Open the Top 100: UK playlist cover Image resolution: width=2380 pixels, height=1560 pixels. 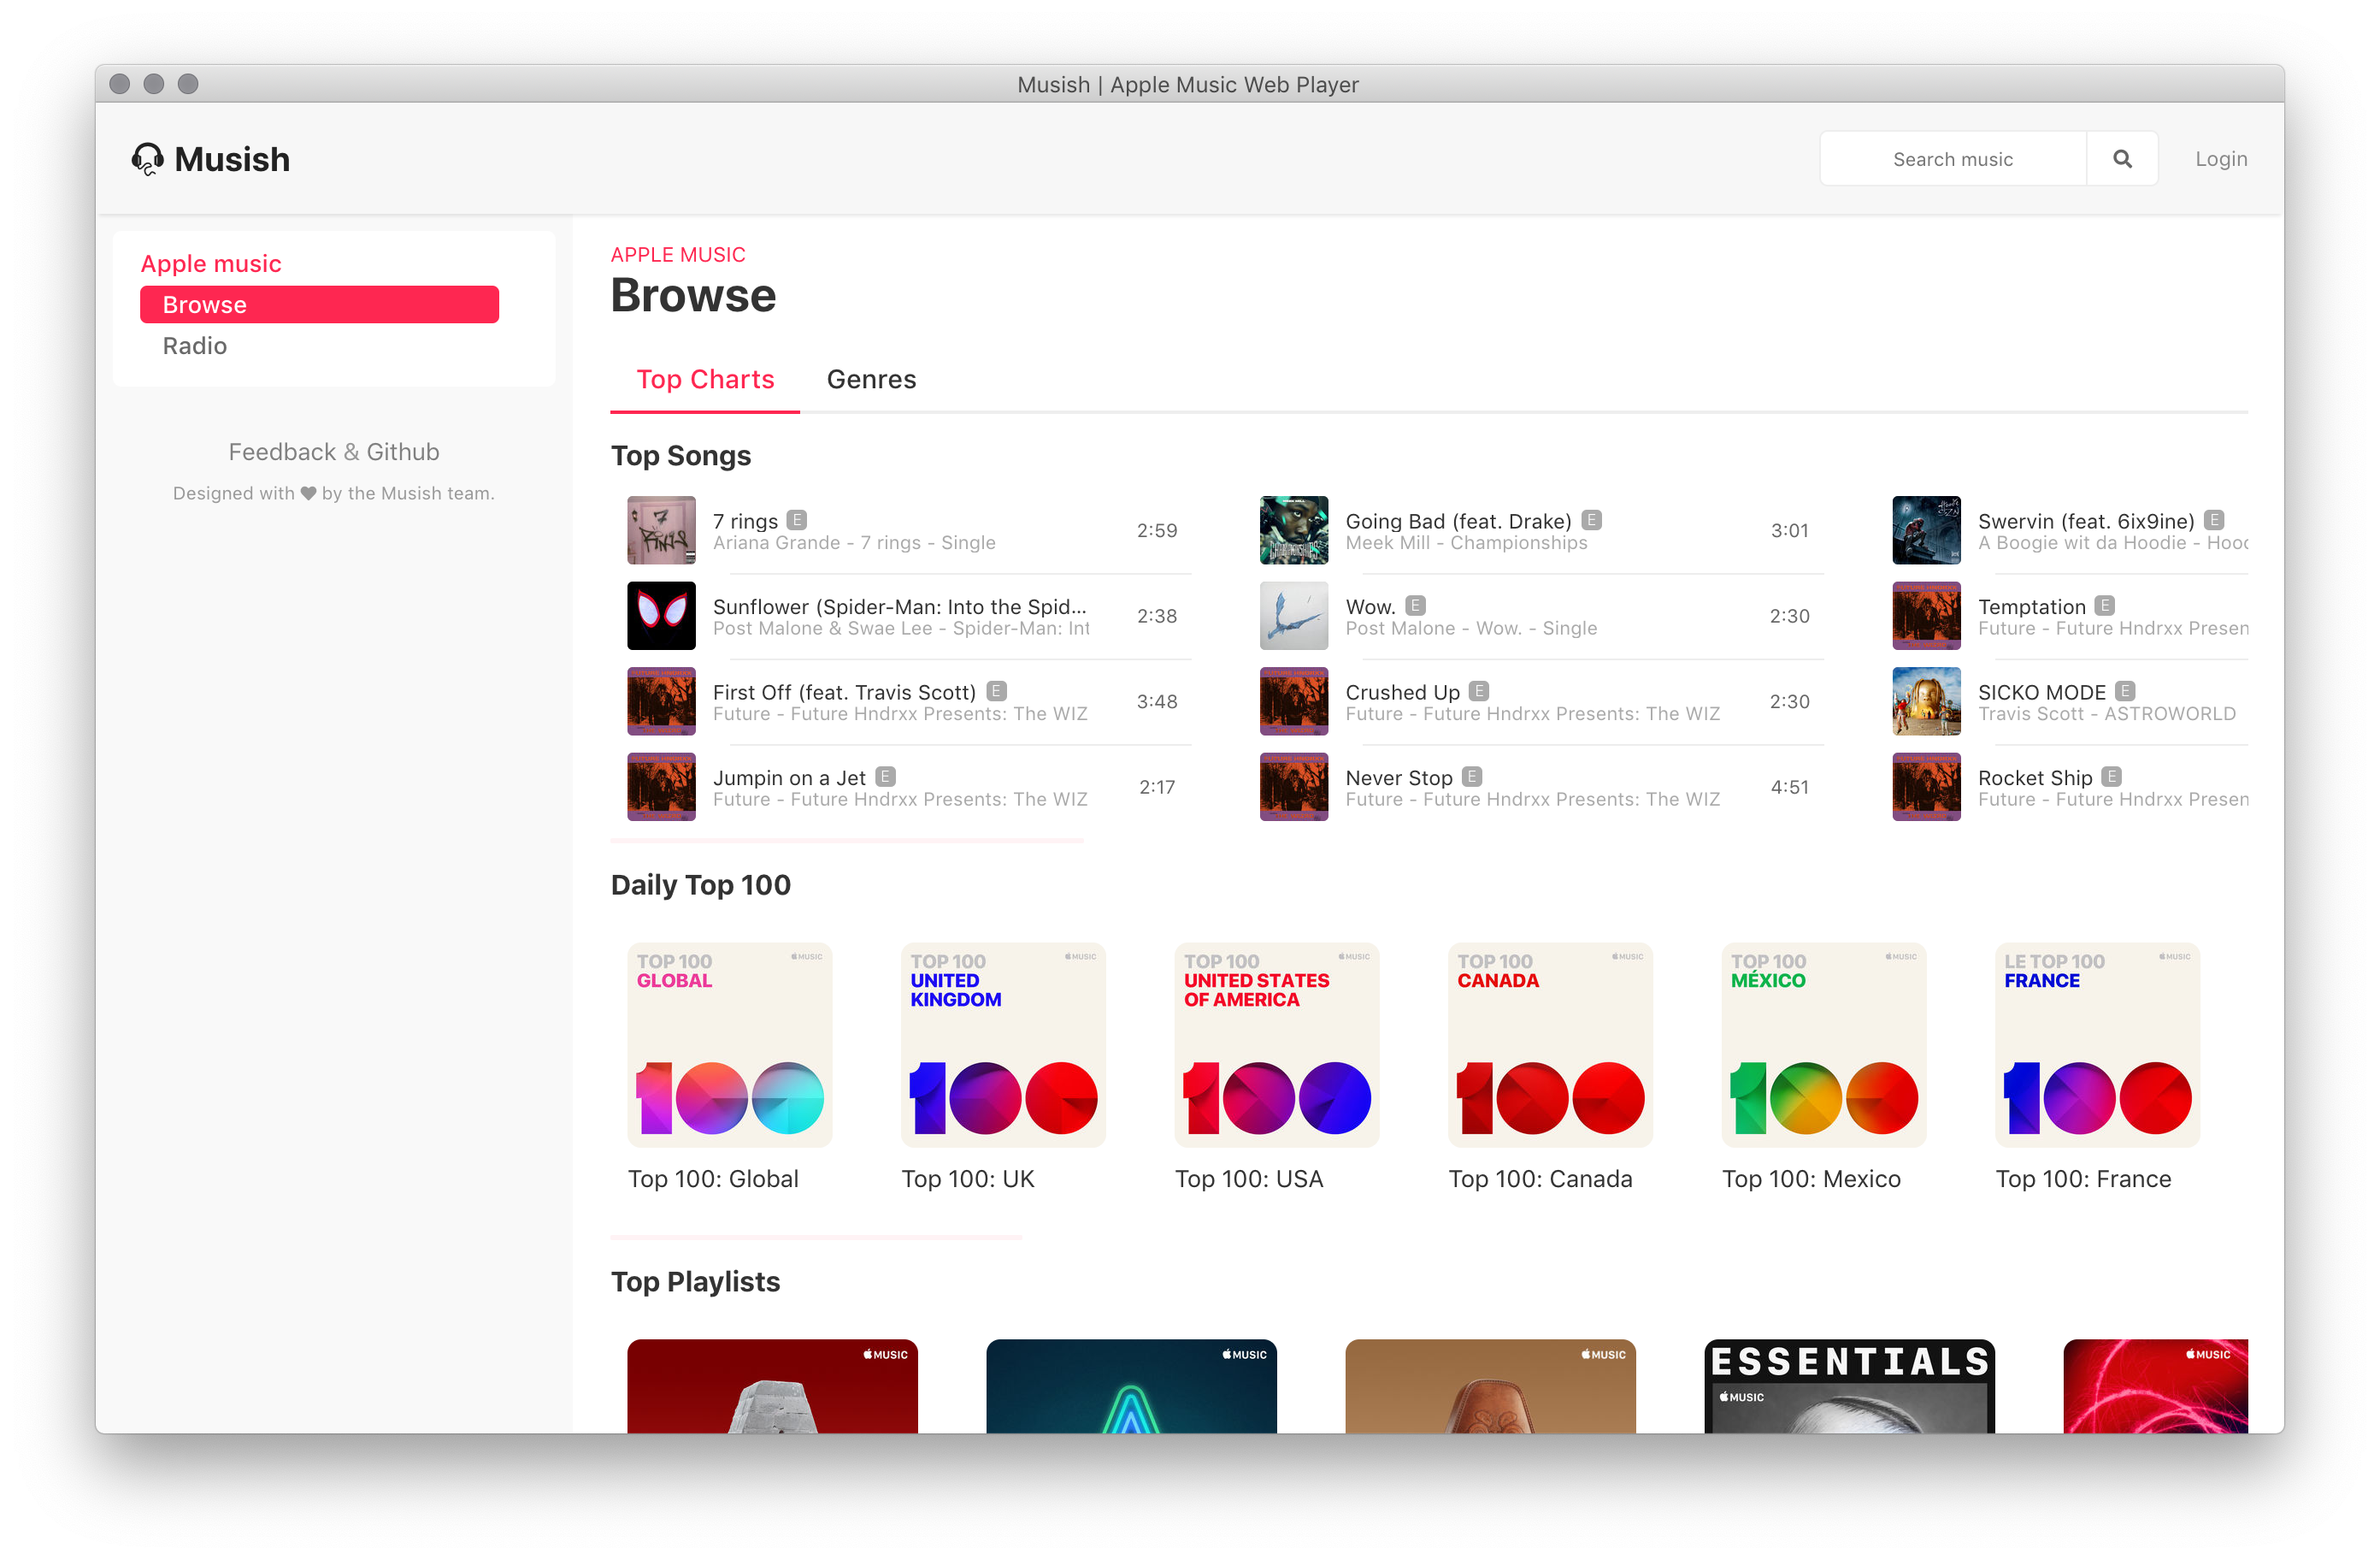(1002, 1044)
